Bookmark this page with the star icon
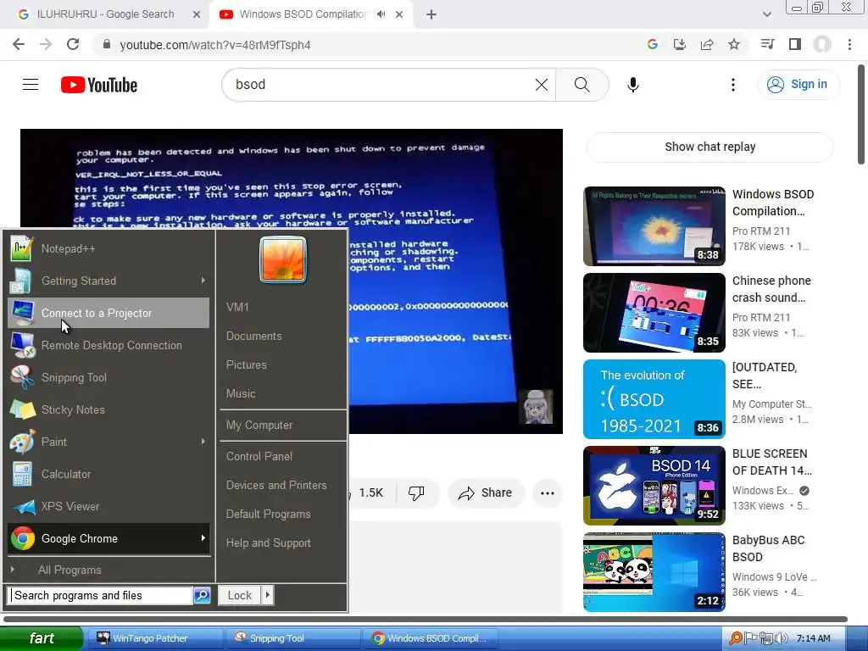The image size is (868, 651). [x=734, y=44]
